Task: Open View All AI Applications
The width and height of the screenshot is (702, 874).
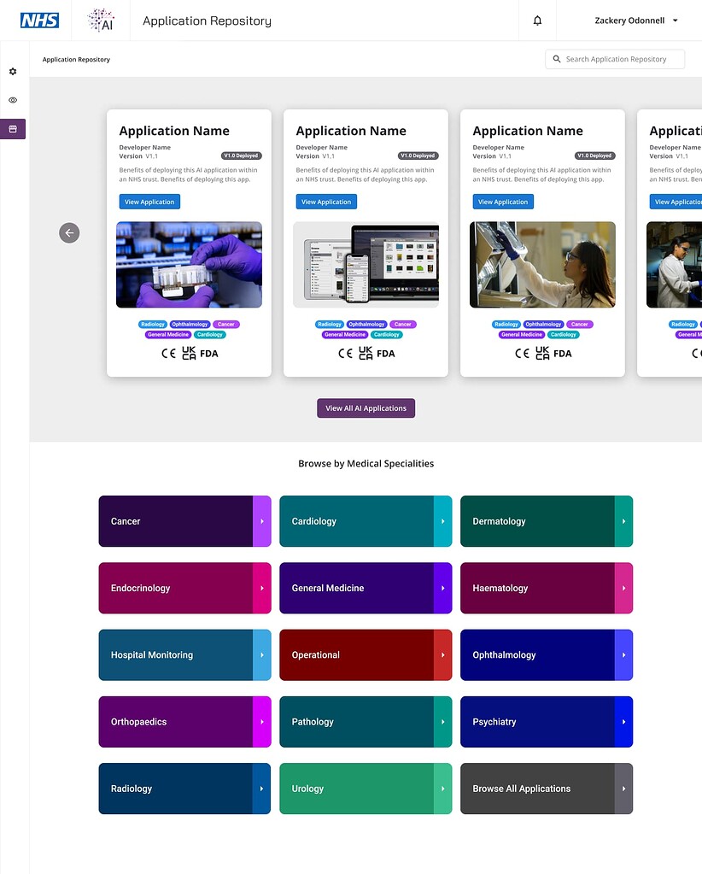Action: point(366,408)
